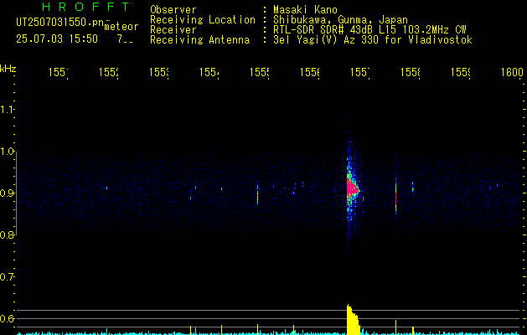Viewport: 527px width, 335px height.
Task: Click the 1600 time axis label
Action: tap(512, 72)
